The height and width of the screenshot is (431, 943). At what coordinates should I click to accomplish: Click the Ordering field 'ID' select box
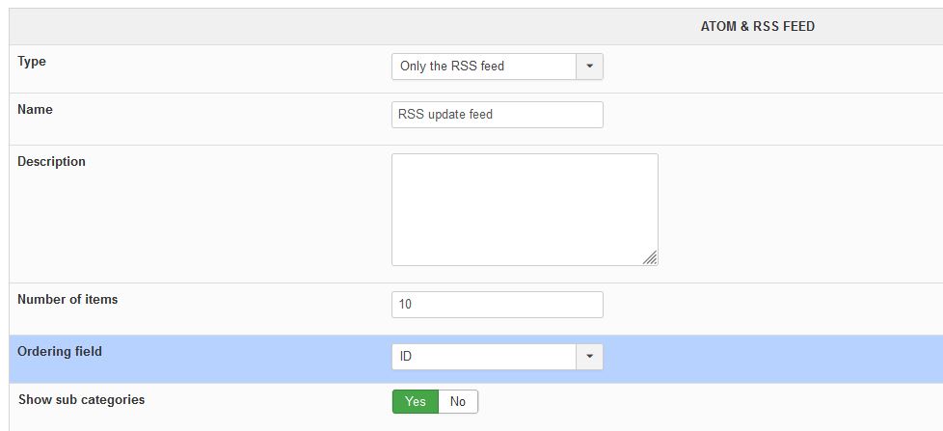484,357
